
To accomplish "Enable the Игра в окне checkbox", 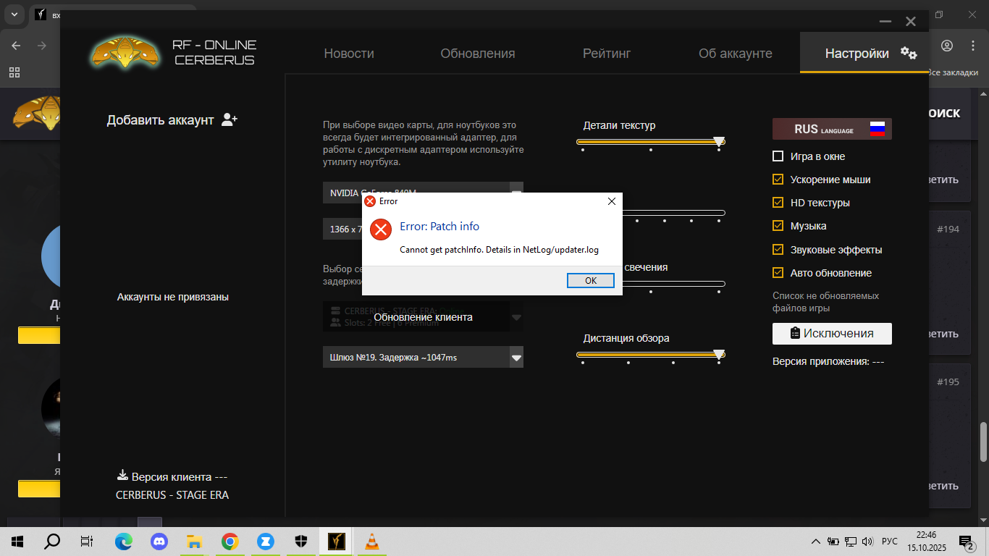I will [x=778, y=156].
